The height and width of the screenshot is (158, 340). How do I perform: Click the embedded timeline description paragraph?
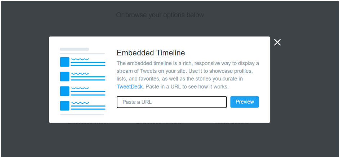click(x=188, y=75)
